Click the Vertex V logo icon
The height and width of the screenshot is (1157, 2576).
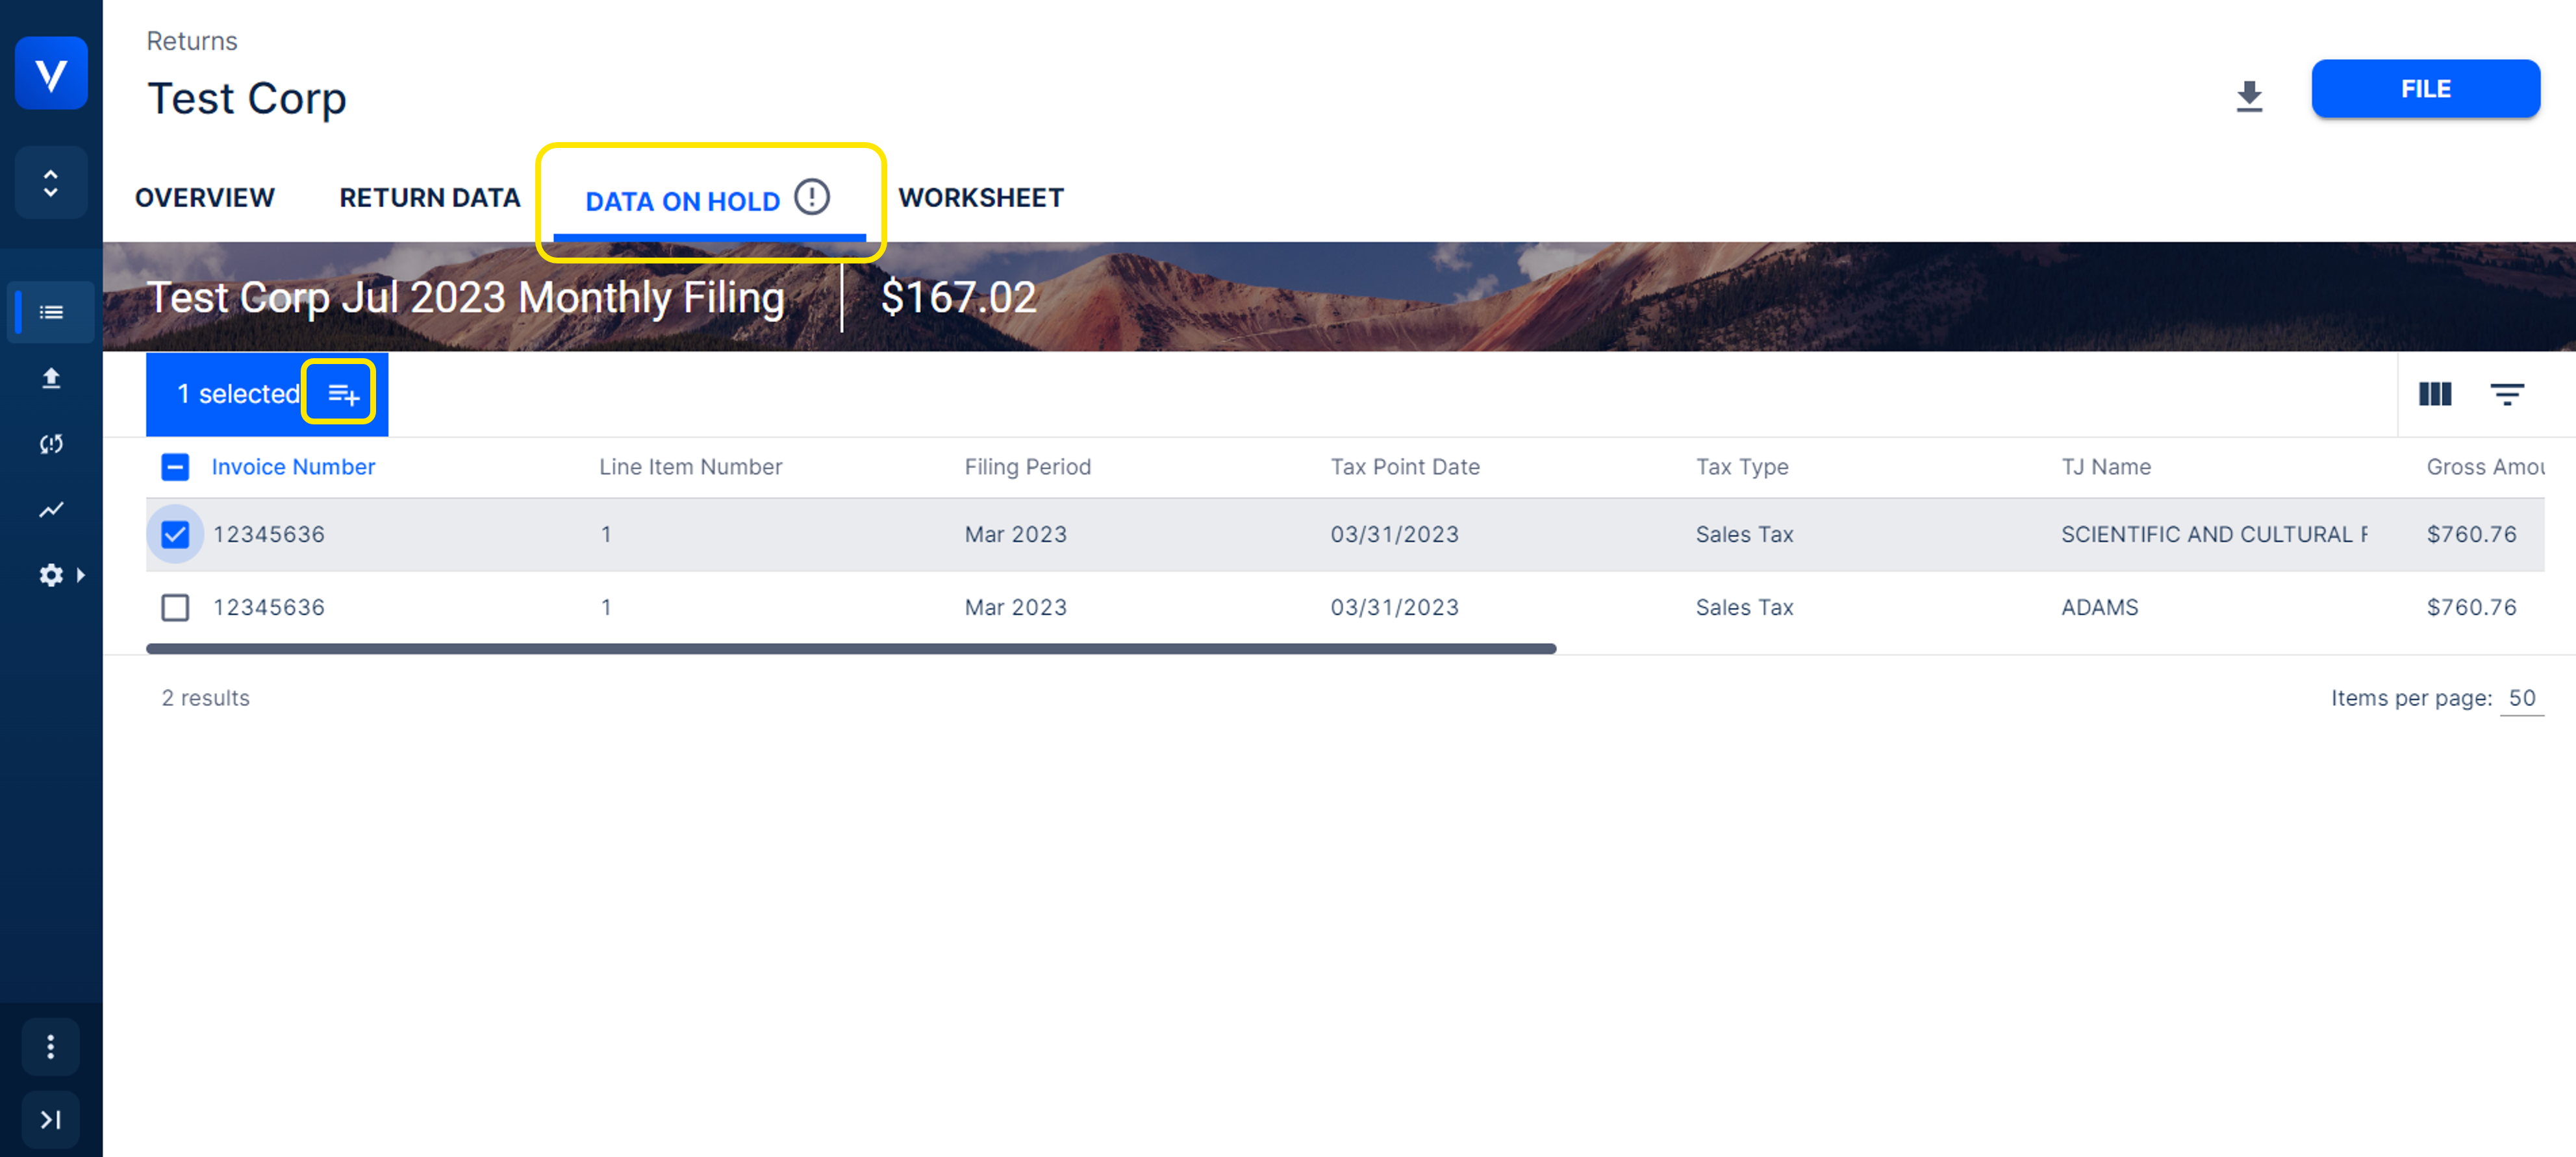[x=51, y=74]
